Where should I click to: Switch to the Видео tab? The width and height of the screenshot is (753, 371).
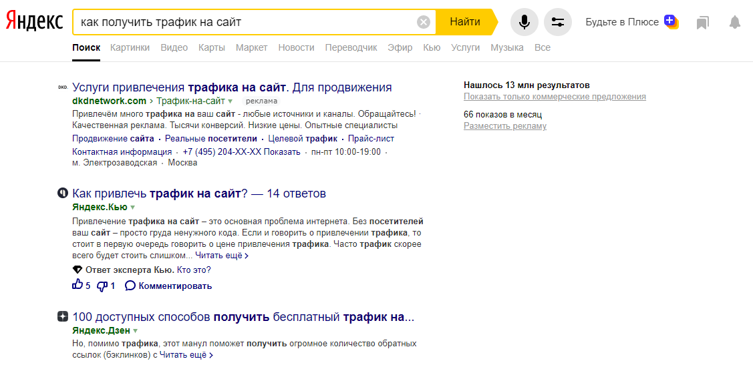pos(174,47)
